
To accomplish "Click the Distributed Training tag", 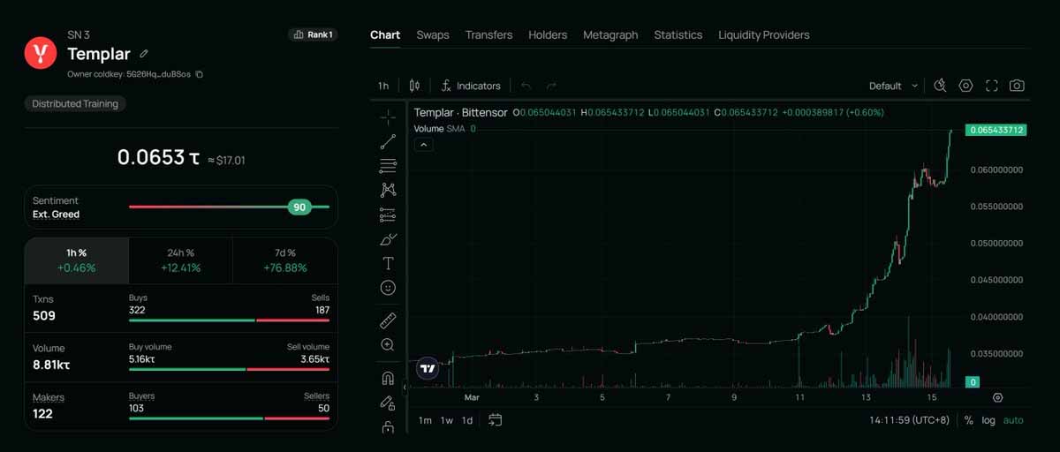I will pyautogui.click(x=75, y=103).
